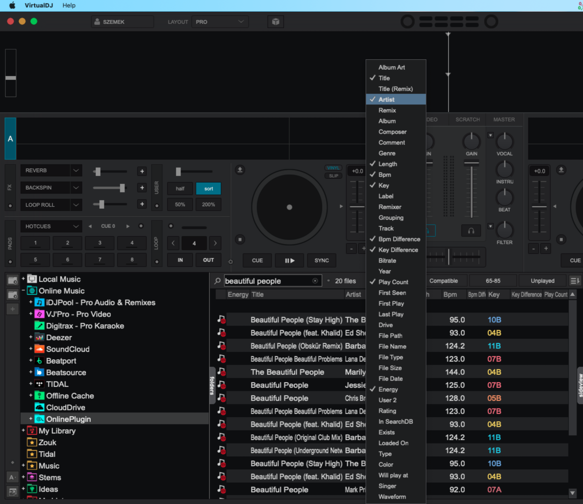Open the browser list options icon
This screenshot has height=504, width=583.
[x=575, y=281]
